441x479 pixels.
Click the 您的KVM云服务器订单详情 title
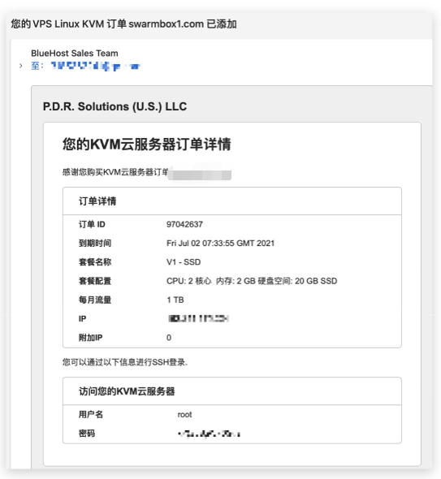pos(147,145)
